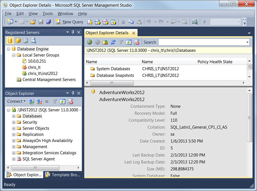Click the Synchronize icon in Details toolbar
The height and width of the screenshot is (191, 257).
113,42
